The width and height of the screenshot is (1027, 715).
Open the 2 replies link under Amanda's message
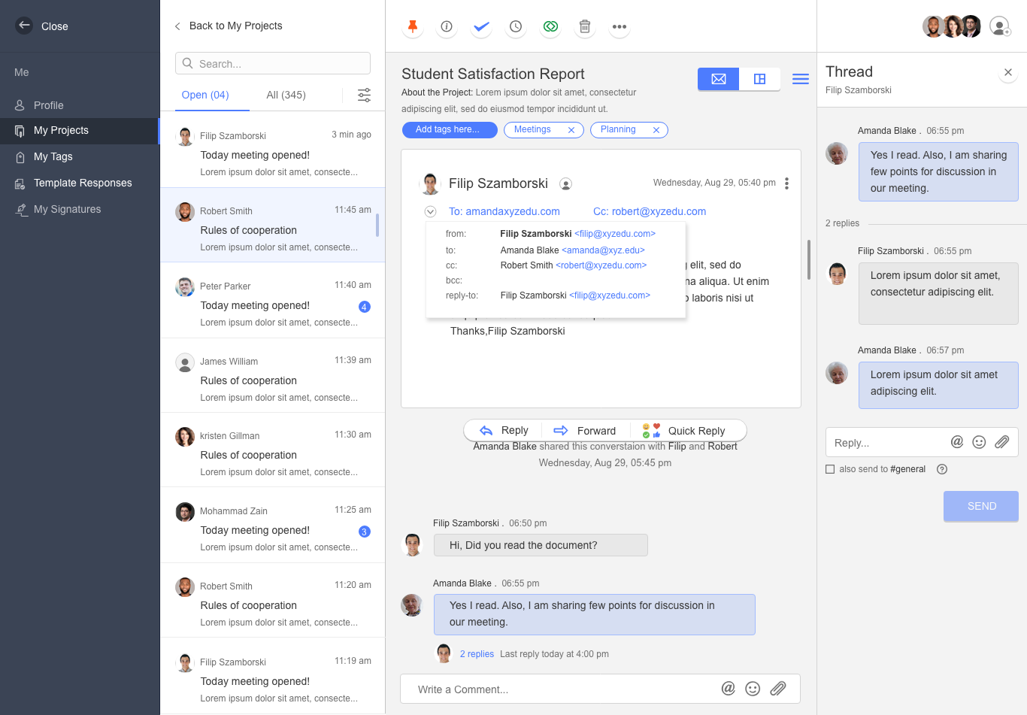tap(477, 654)
